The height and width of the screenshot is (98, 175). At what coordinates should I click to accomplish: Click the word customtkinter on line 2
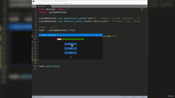[58, 12]
